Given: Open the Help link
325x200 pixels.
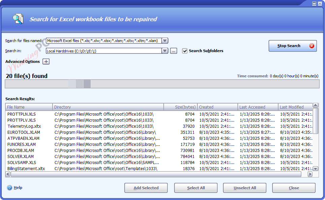Looking at the screenshot, I should (18, 188).
